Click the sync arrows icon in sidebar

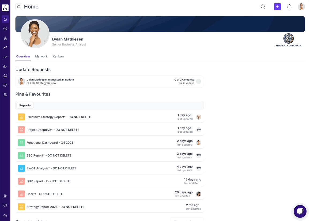[x=5, y=85]
